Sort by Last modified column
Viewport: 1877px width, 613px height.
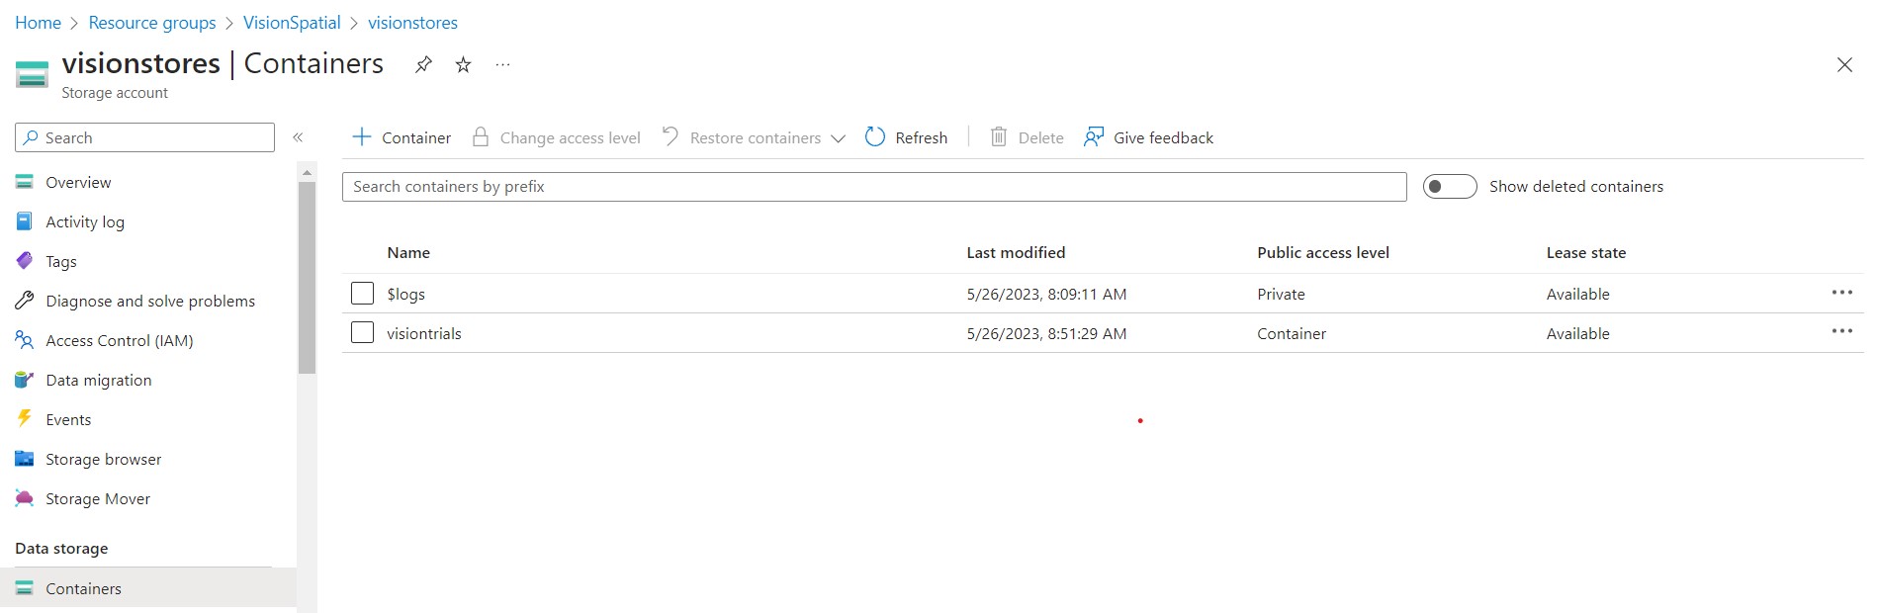pos(1016,253)
